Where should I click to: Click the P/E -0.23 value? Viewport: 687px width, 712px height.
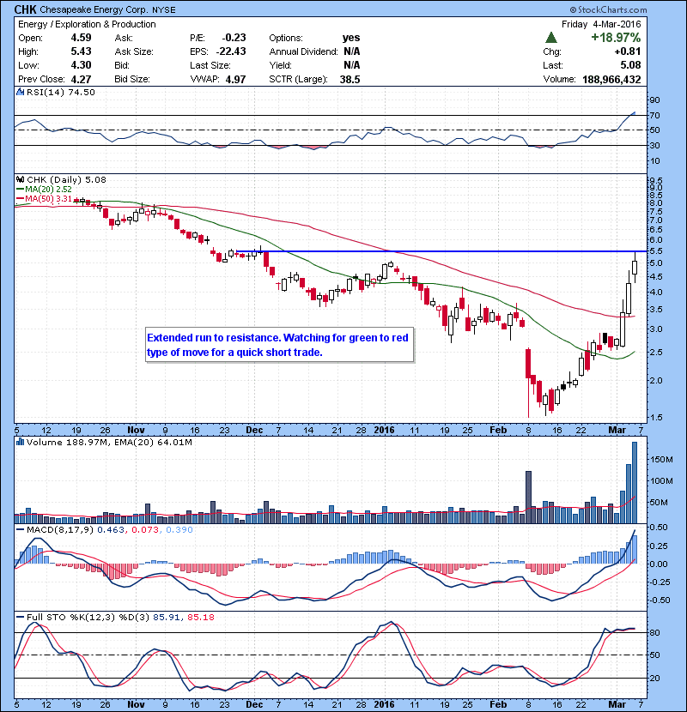tap(234, 38)
